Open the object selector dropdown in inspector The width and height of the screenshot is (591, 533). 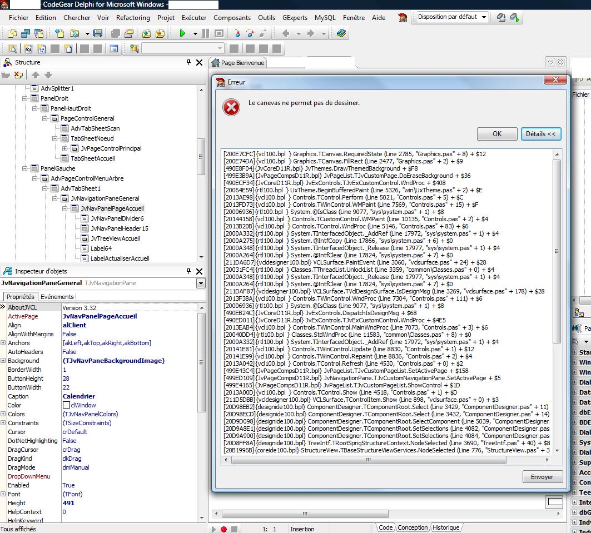pyautogui.click(x=201, y=283)
